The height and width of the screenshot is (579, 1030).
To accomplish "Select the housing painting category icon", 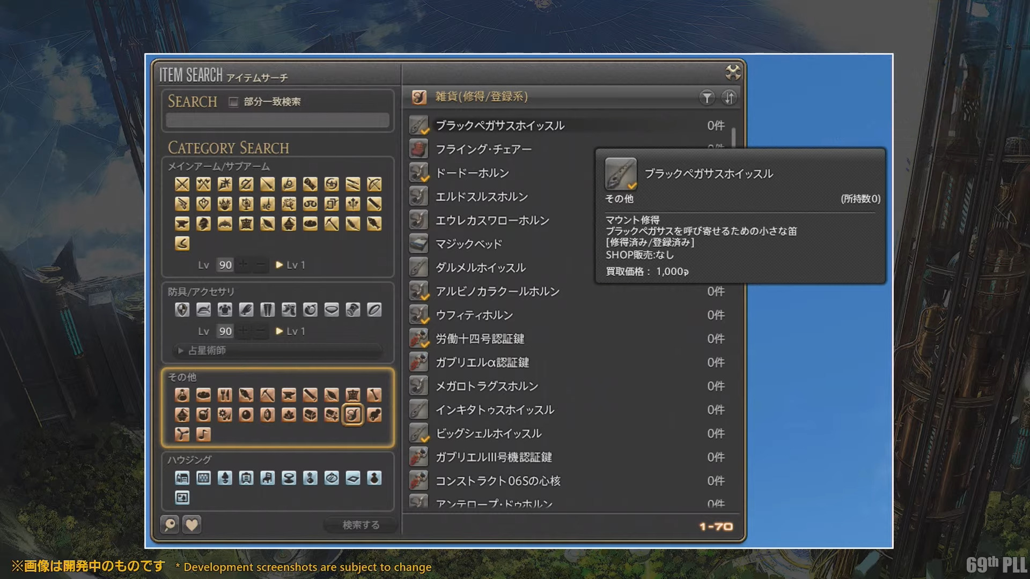I will point(182,498).
